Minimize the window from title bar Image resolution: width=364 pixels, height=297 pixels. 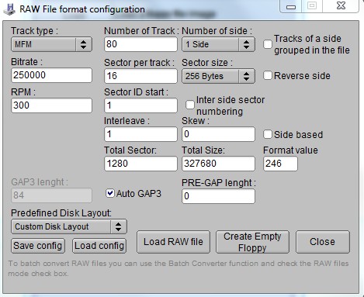tap(291, 6)
